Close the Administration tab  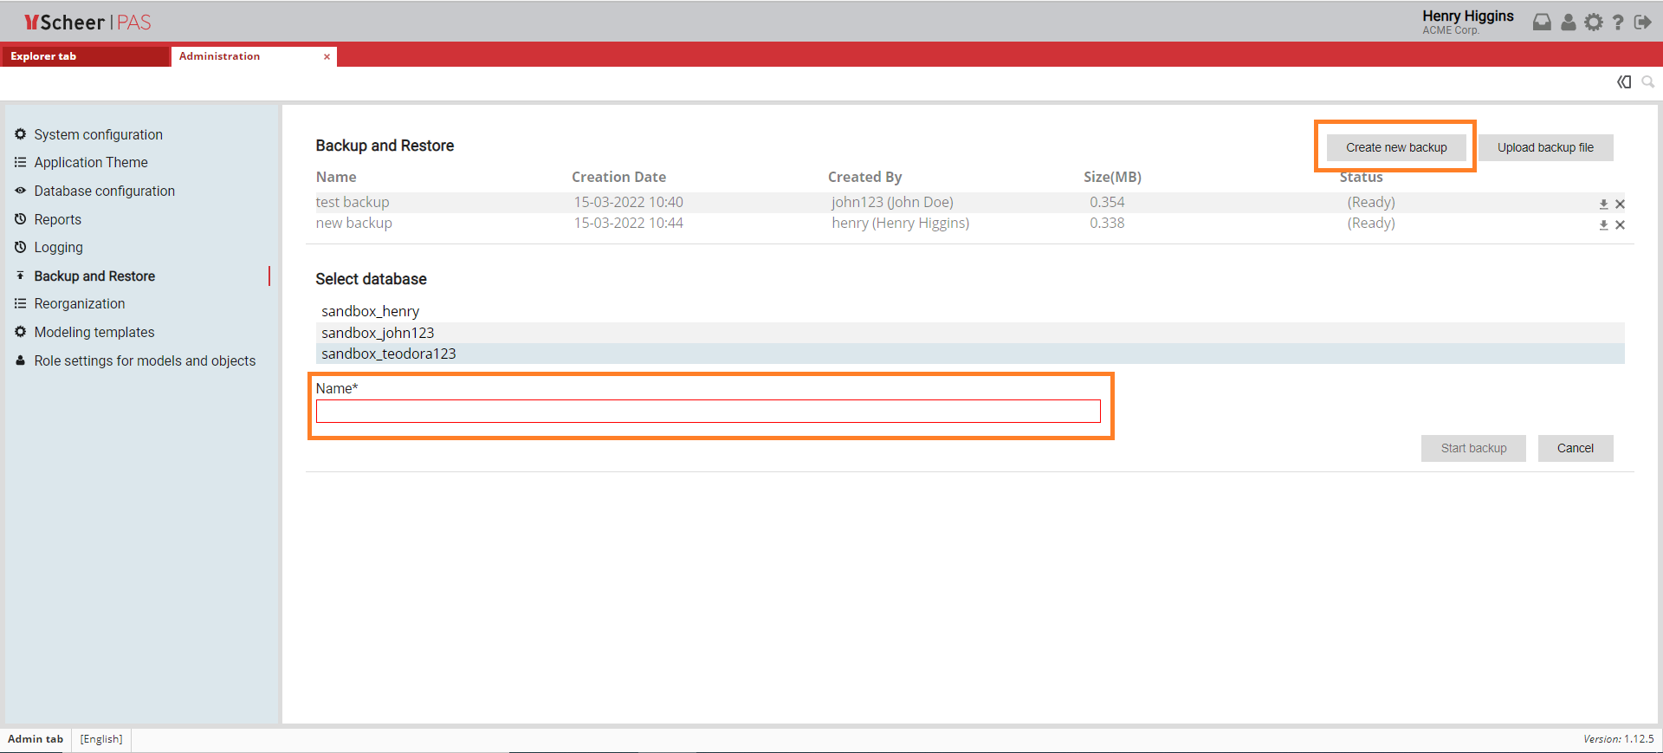(x=327, y=57)
